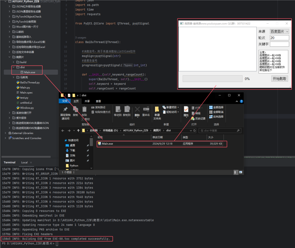Click 复制路径 in the Explorer ribbon
The height and width of the screenshot is (248, 295).
tap(99, 107)
